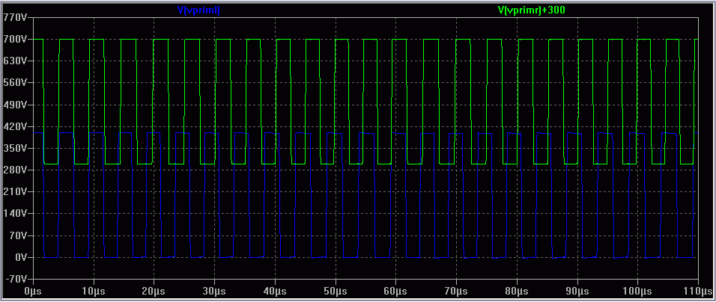Select the green V(vprimr)+300 trace label
This screenshot has width=716, height=302.
[x=532, y=10]
